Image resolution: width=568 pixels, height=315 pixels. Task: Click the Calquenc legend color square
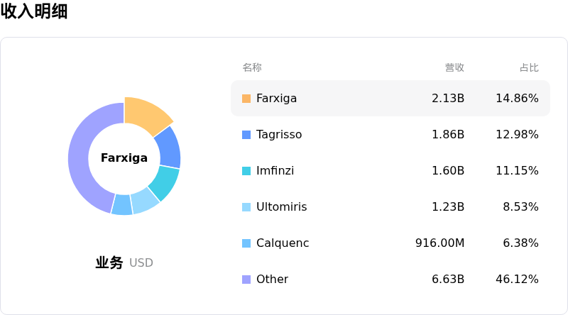[x=246, y=243]
